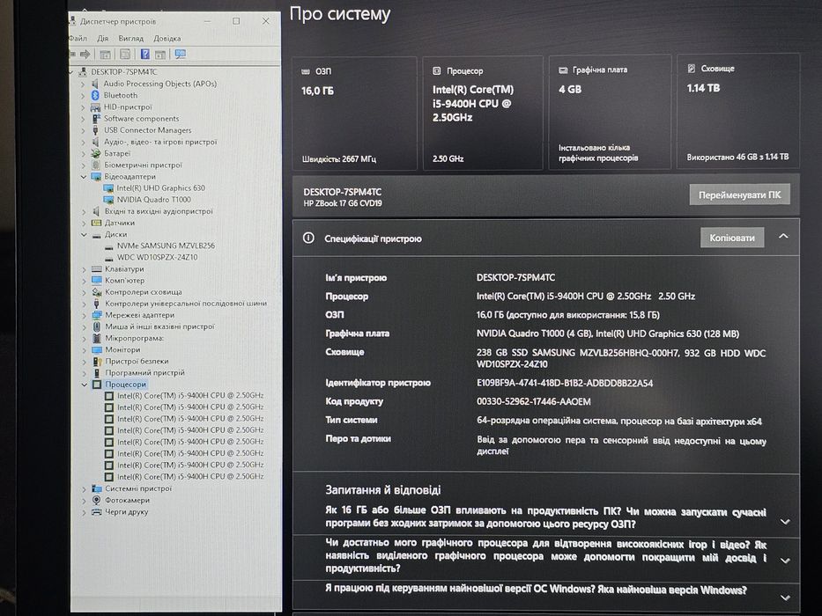Click the action pane toolbar icon after Help

[159, 54]
